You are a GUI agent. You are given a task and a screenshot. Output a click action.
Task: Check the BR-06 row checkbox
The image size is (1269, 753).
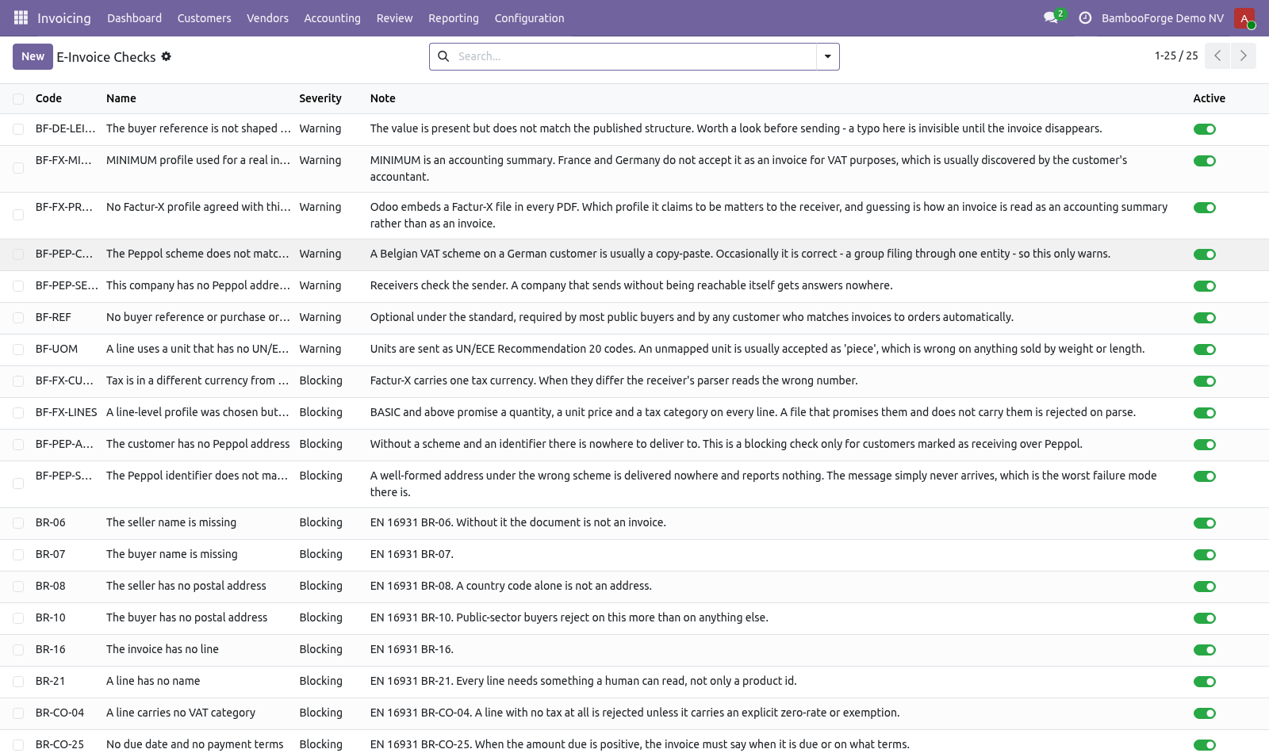pyautogui.click(x=18, y=523)
